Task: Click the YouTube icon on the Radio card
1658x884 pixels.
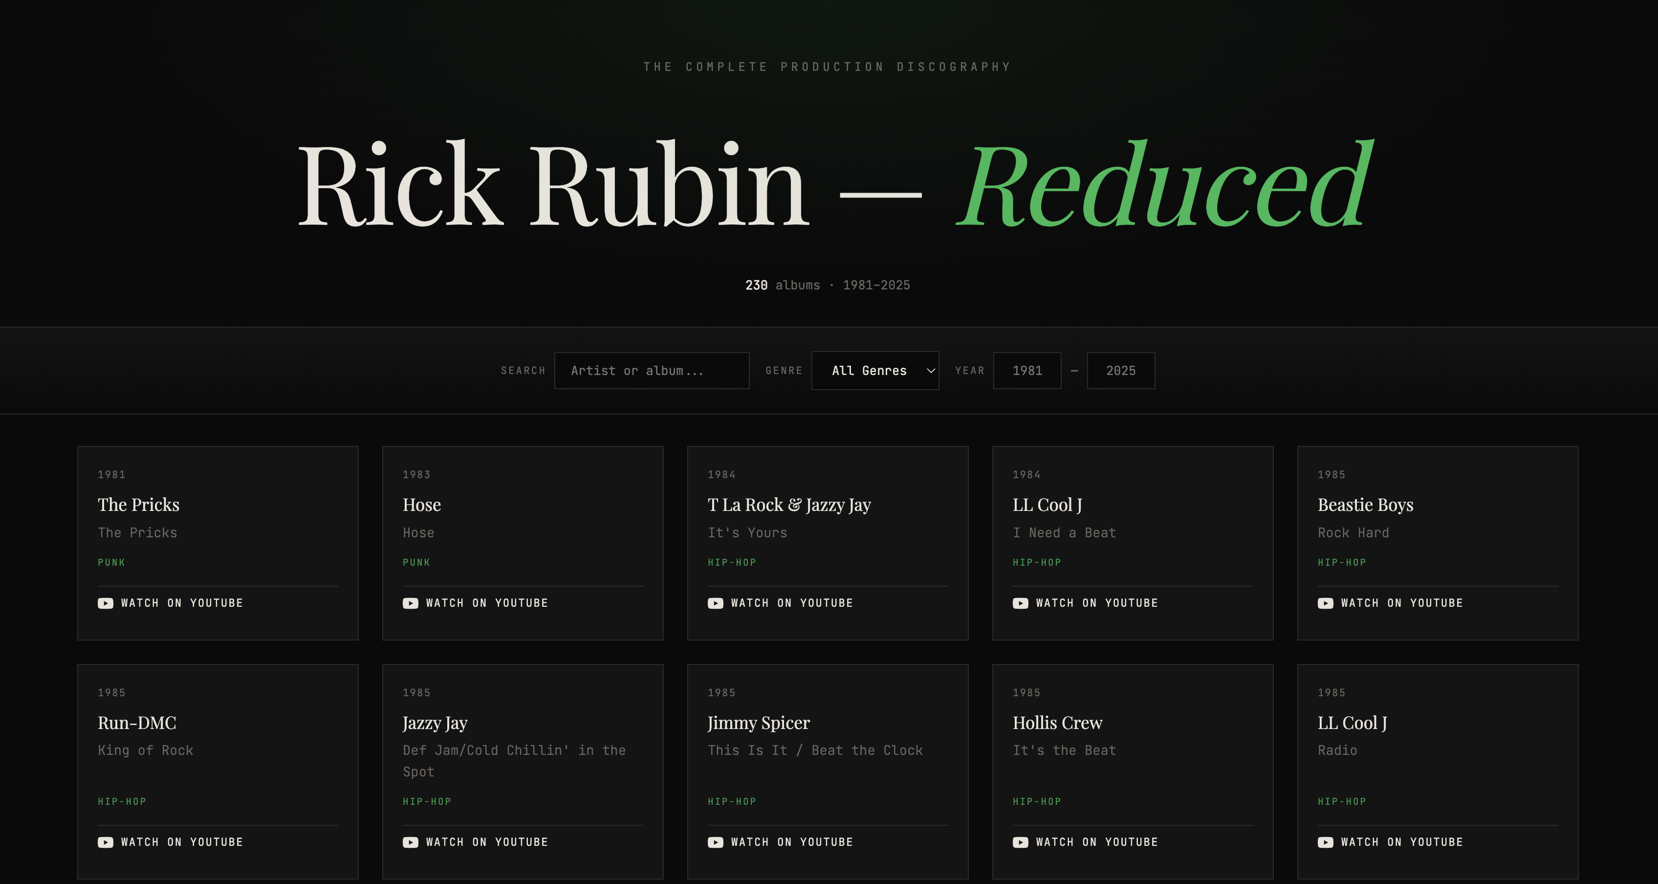Action: (1326, 842)
